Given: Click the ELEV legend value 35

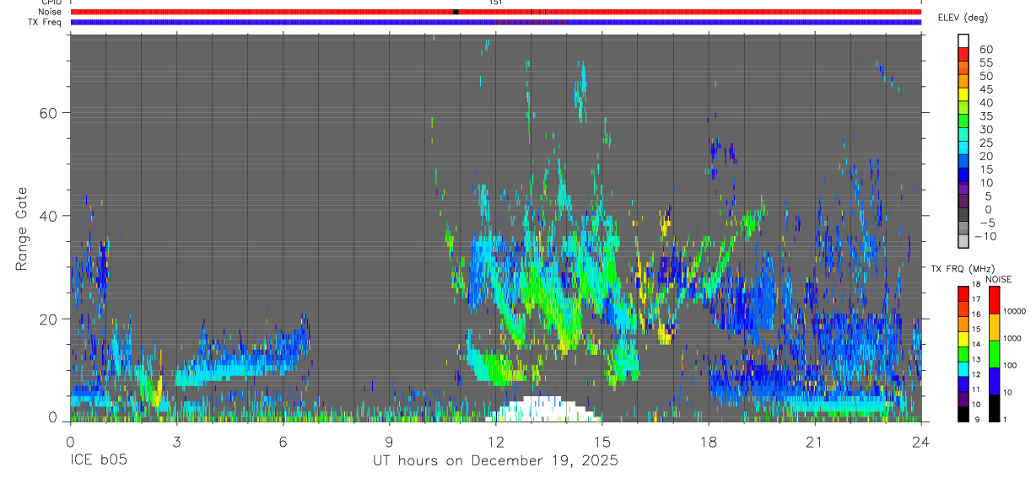Looking at the screenshot, I should pyautogui.click(x=985, y=116).
